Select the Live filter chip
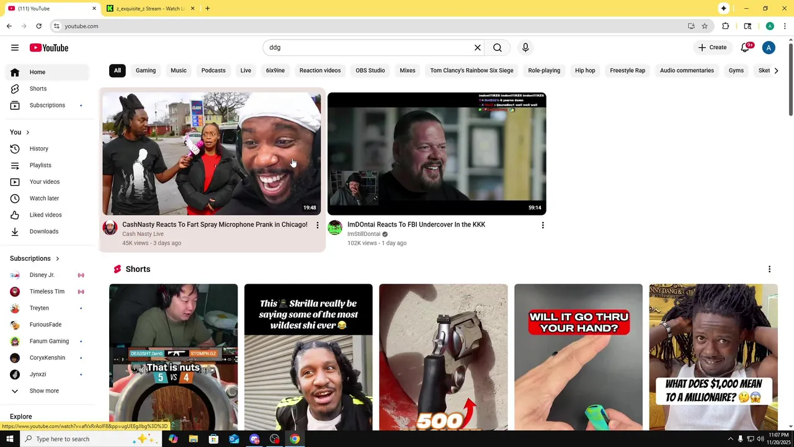The image size is (794, 447). click(x=246, y=71)
